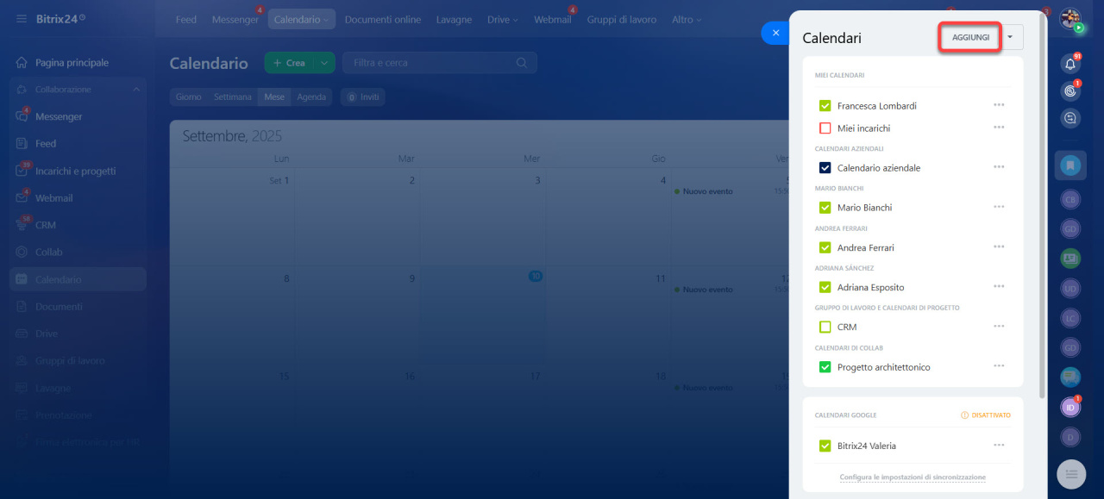Switch to Agenda calendar view
Viewport: 1104px width, 499px height.
[x=311, y=97]
